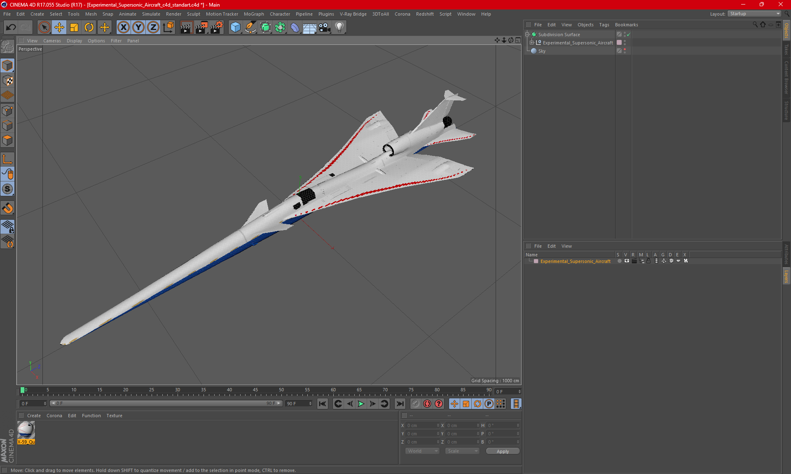Add a deformer object
Viewport: 791px width, 474px height.
pos(295,28)
